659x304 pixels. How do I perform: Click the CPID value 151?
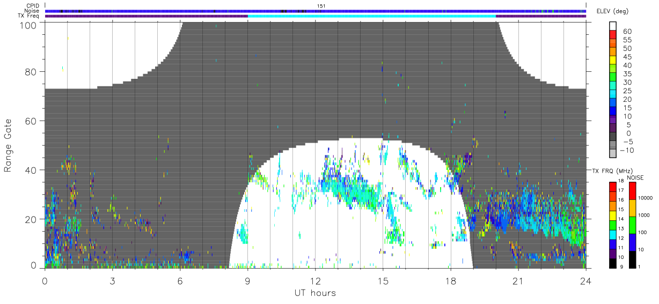point(321,6)
